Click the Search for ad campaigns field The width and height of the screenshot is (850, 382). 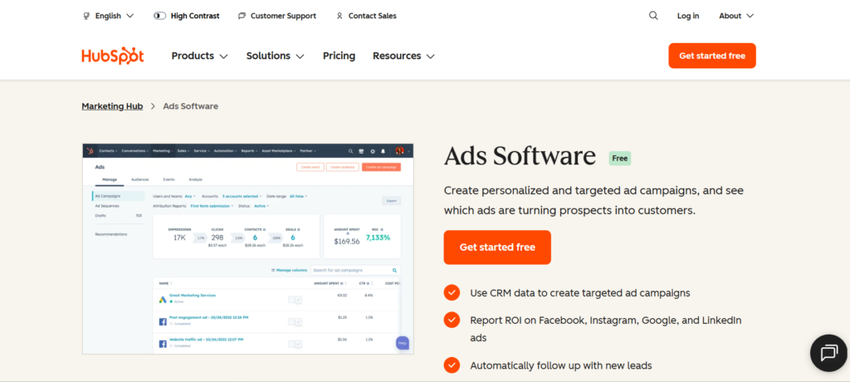coord(355,270)
